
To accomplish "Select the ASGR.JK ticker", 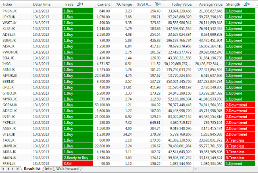I will (9, 128).
